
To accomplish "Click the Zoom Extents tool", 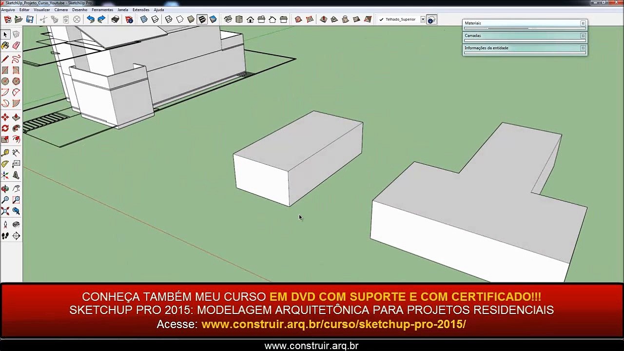I will pyautogui.click(x=5, y=211).
